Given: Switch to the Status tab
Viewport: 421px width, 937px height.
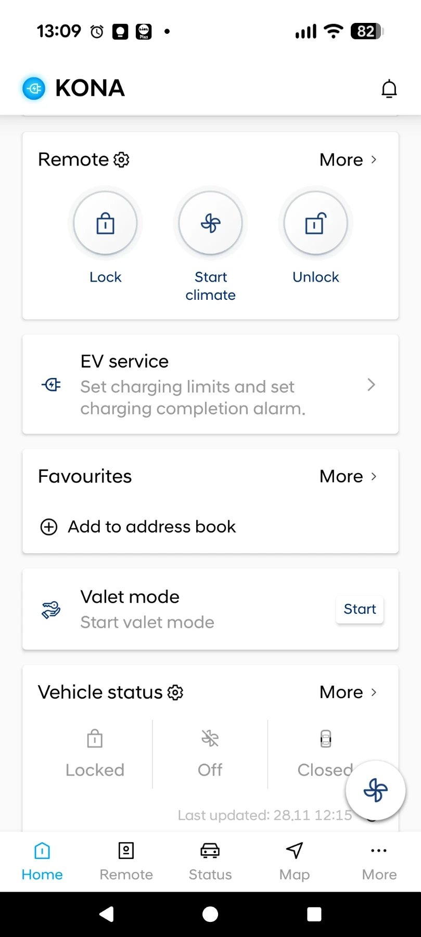Looking at the screenshot, I should point(210,862).
